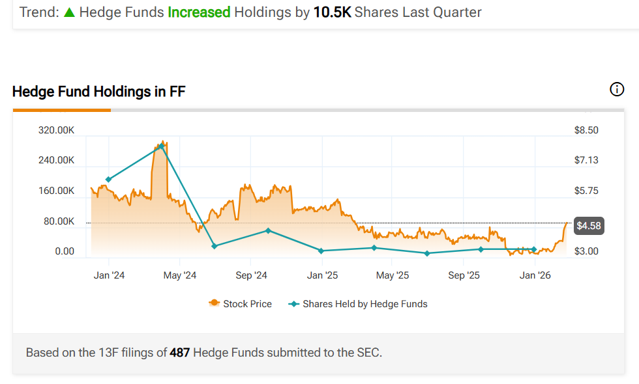This screenshot has height=384, width=639.
Task: Click the green upward trend triangle icon
Action: 69,12
